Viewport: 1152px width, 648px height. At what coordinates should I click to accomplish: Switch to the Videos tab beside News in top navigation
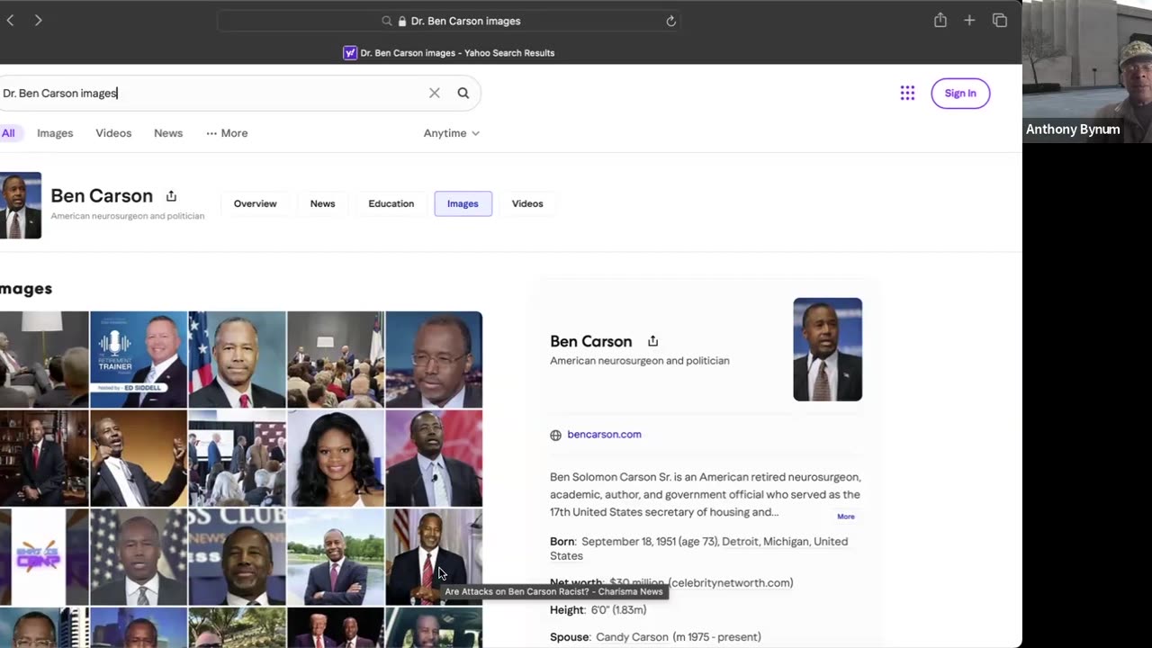[113, 133]
